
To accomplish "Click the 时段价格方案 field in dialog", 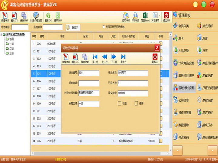I will tap(89, 93).
